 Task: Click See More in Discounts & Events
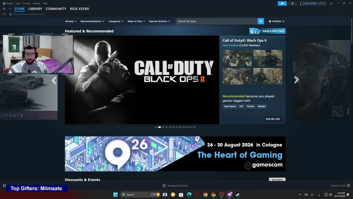277,180
